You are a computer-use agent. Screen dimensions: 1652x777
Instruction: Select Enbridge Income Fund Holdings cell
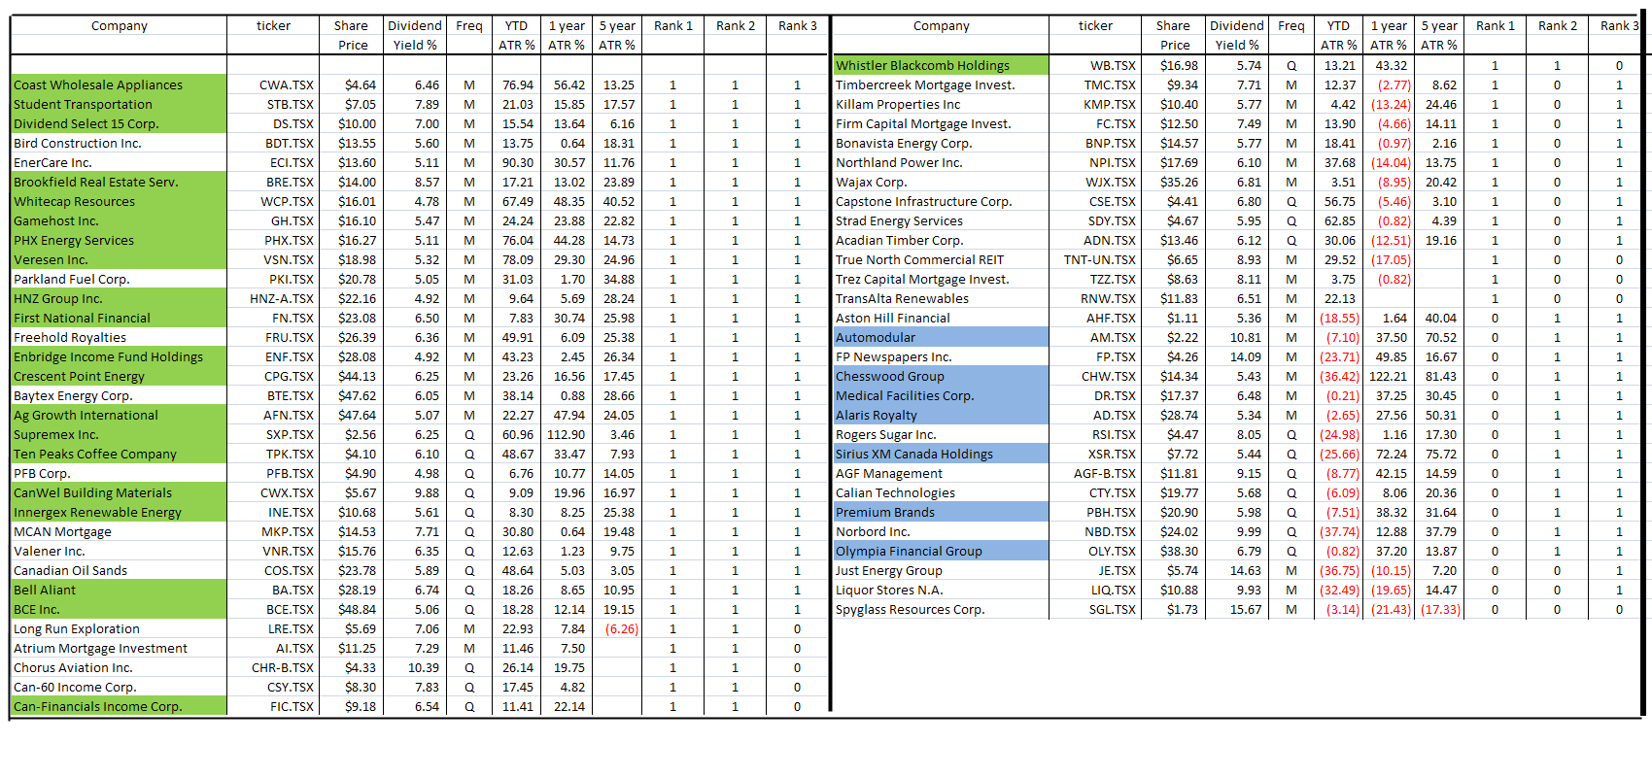119,356
